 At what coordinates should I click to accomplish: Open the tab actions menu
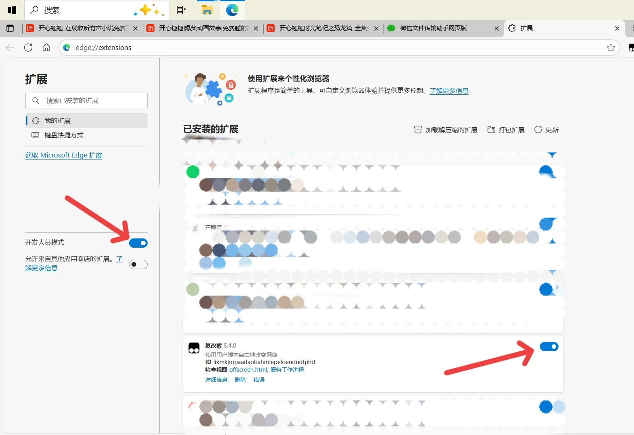coord(10,28)
